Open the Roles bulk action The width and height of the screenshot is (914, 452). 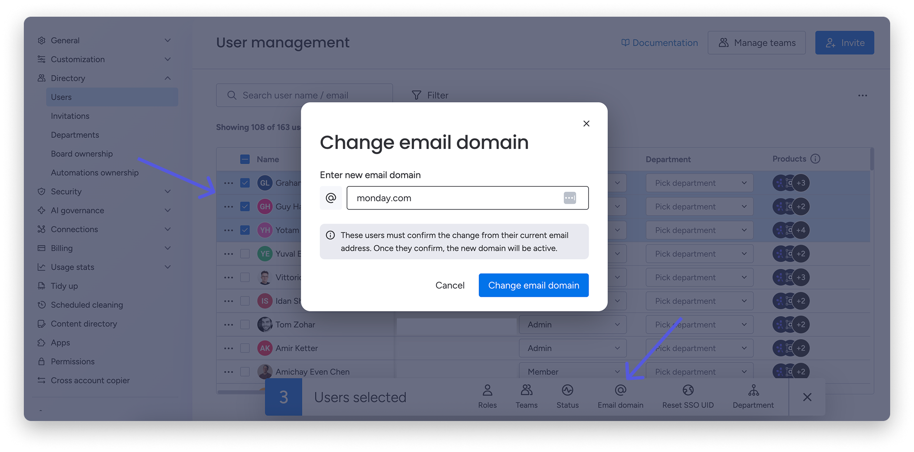[488, 397]
